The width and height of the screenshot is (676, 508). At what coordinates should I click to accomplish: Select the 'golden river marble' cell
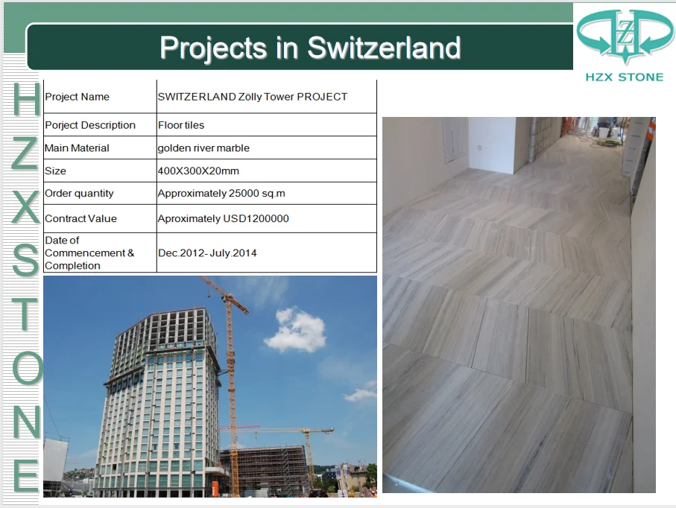[x=267, y=147]
